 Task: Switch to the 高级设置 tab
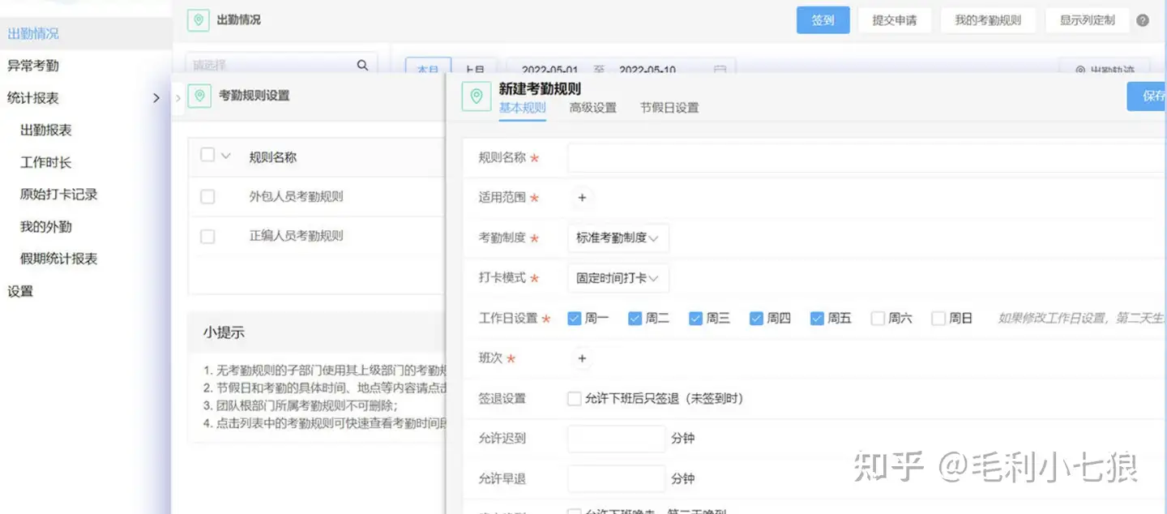pyautogui.click(x=593, y=108)
